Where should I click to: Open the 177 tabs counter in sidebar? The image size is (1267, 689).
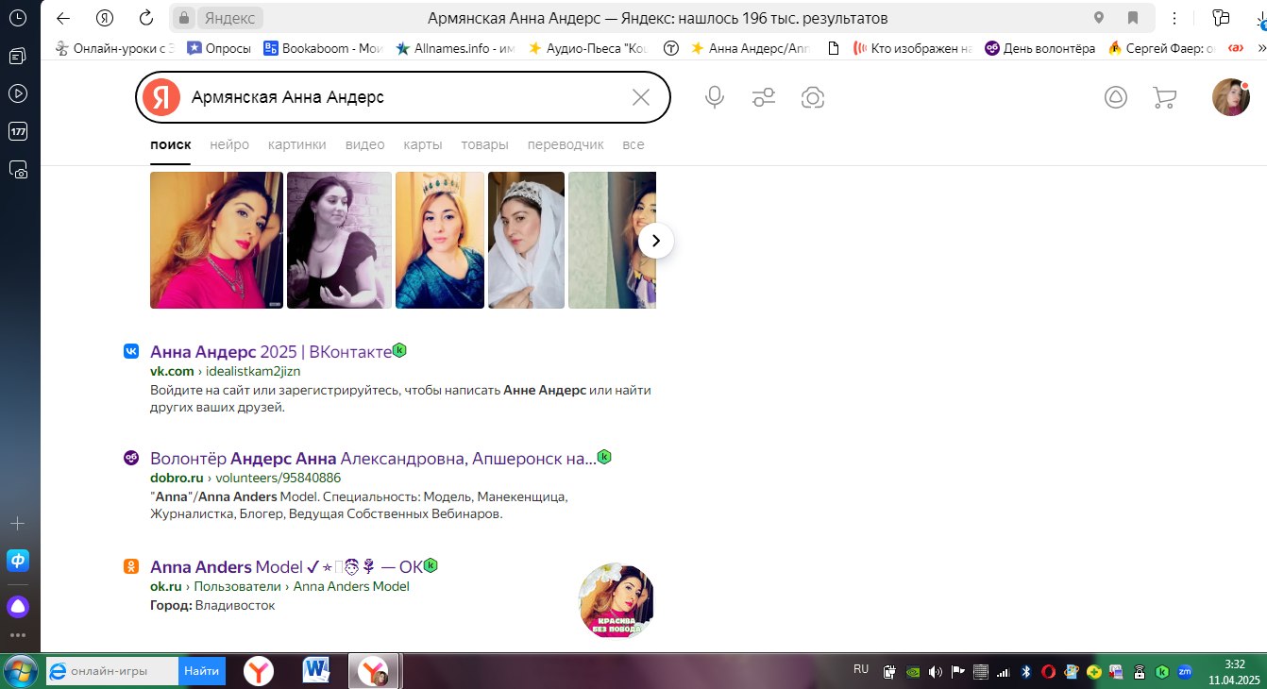17,131
